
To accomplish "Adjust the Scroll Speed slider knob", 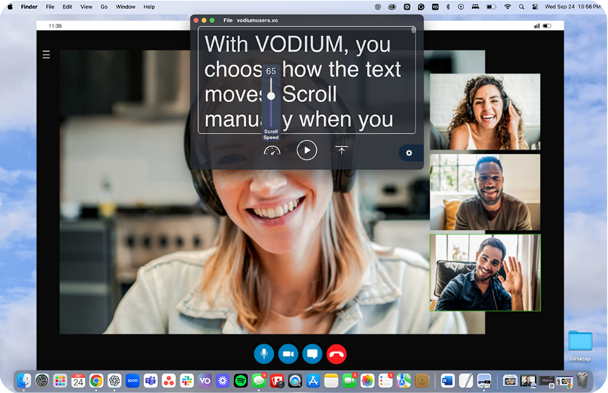I will pos(271,95).
